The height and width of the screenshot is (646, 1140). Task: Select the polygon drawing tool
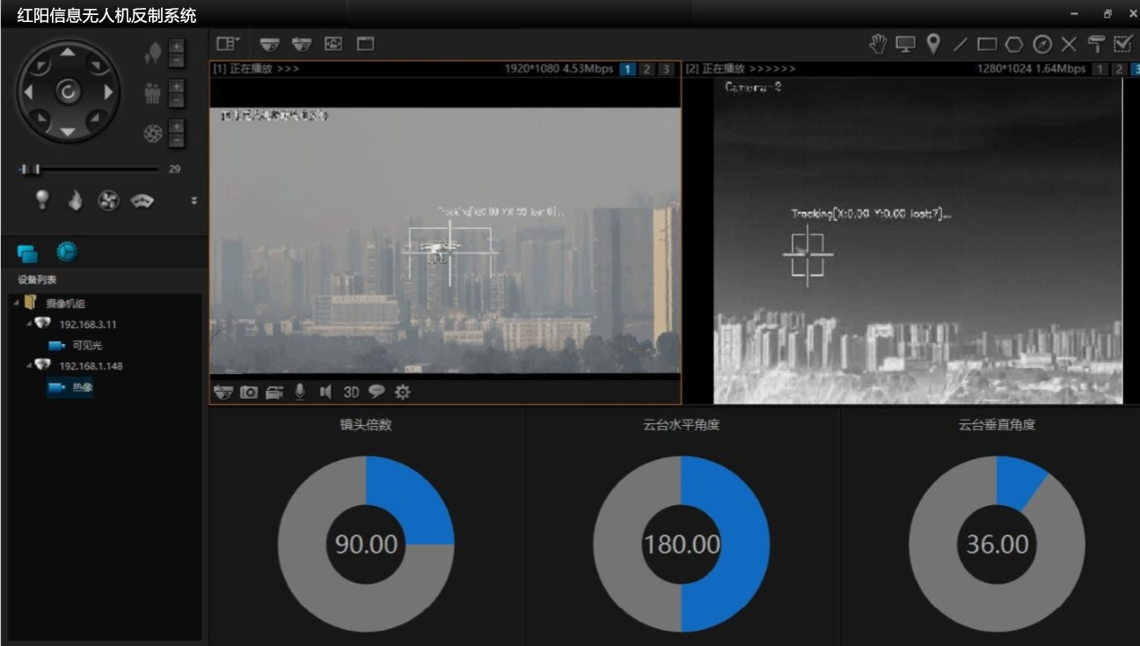pyautogui.click(x=1016, y=44)
